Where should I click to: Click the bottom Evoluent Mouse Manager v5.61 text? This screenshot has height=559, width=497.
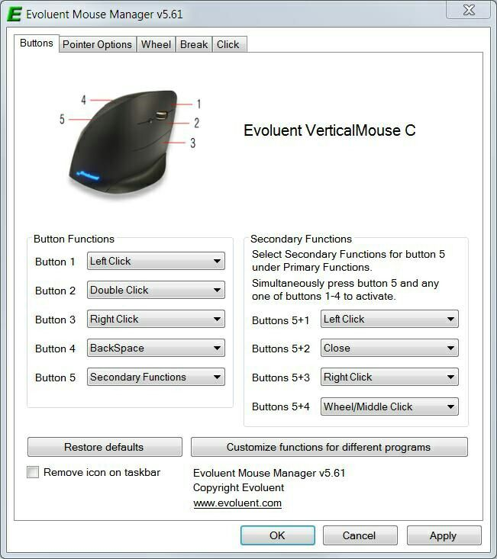pos(269,473)
